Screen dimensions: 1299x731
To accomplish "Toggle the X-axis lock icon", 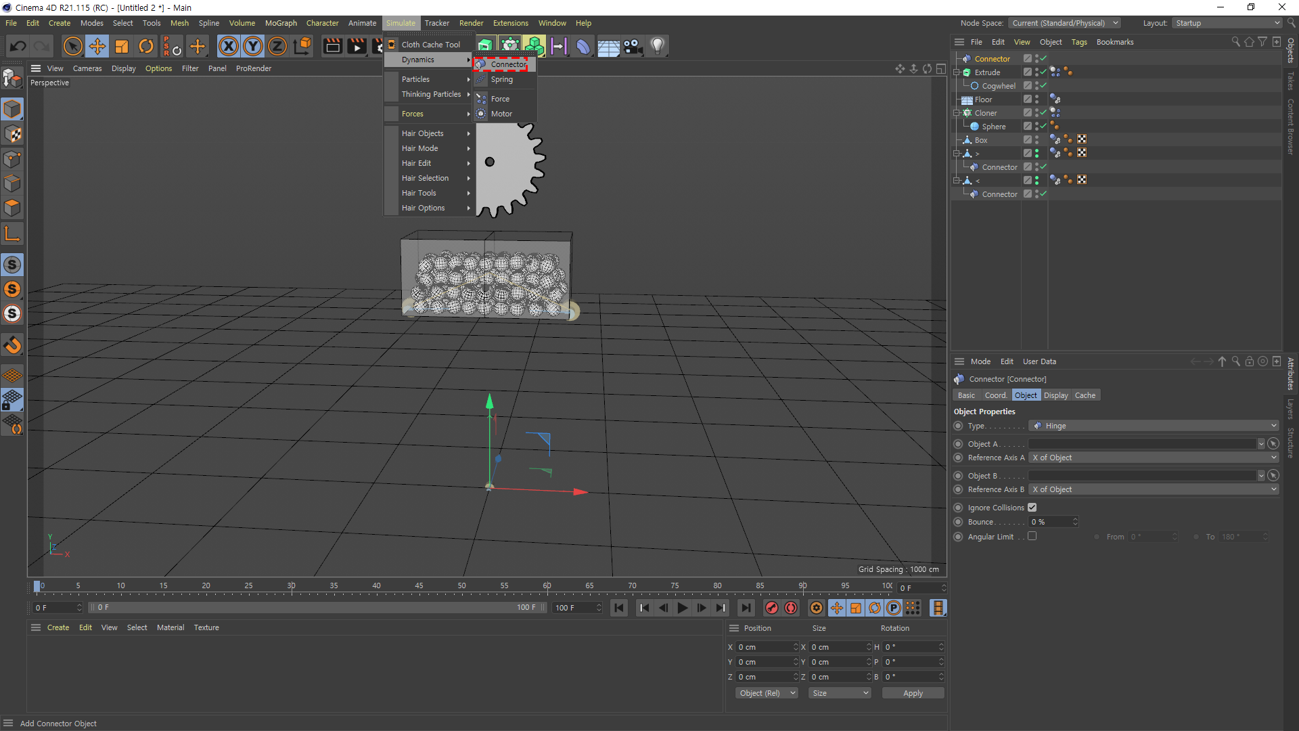I will point(229,46).
